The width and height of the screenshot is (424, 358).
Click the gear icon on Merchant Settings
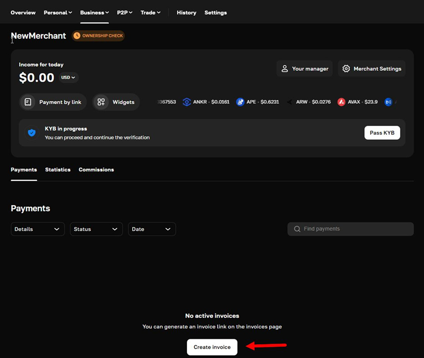[x=346, y=69]
